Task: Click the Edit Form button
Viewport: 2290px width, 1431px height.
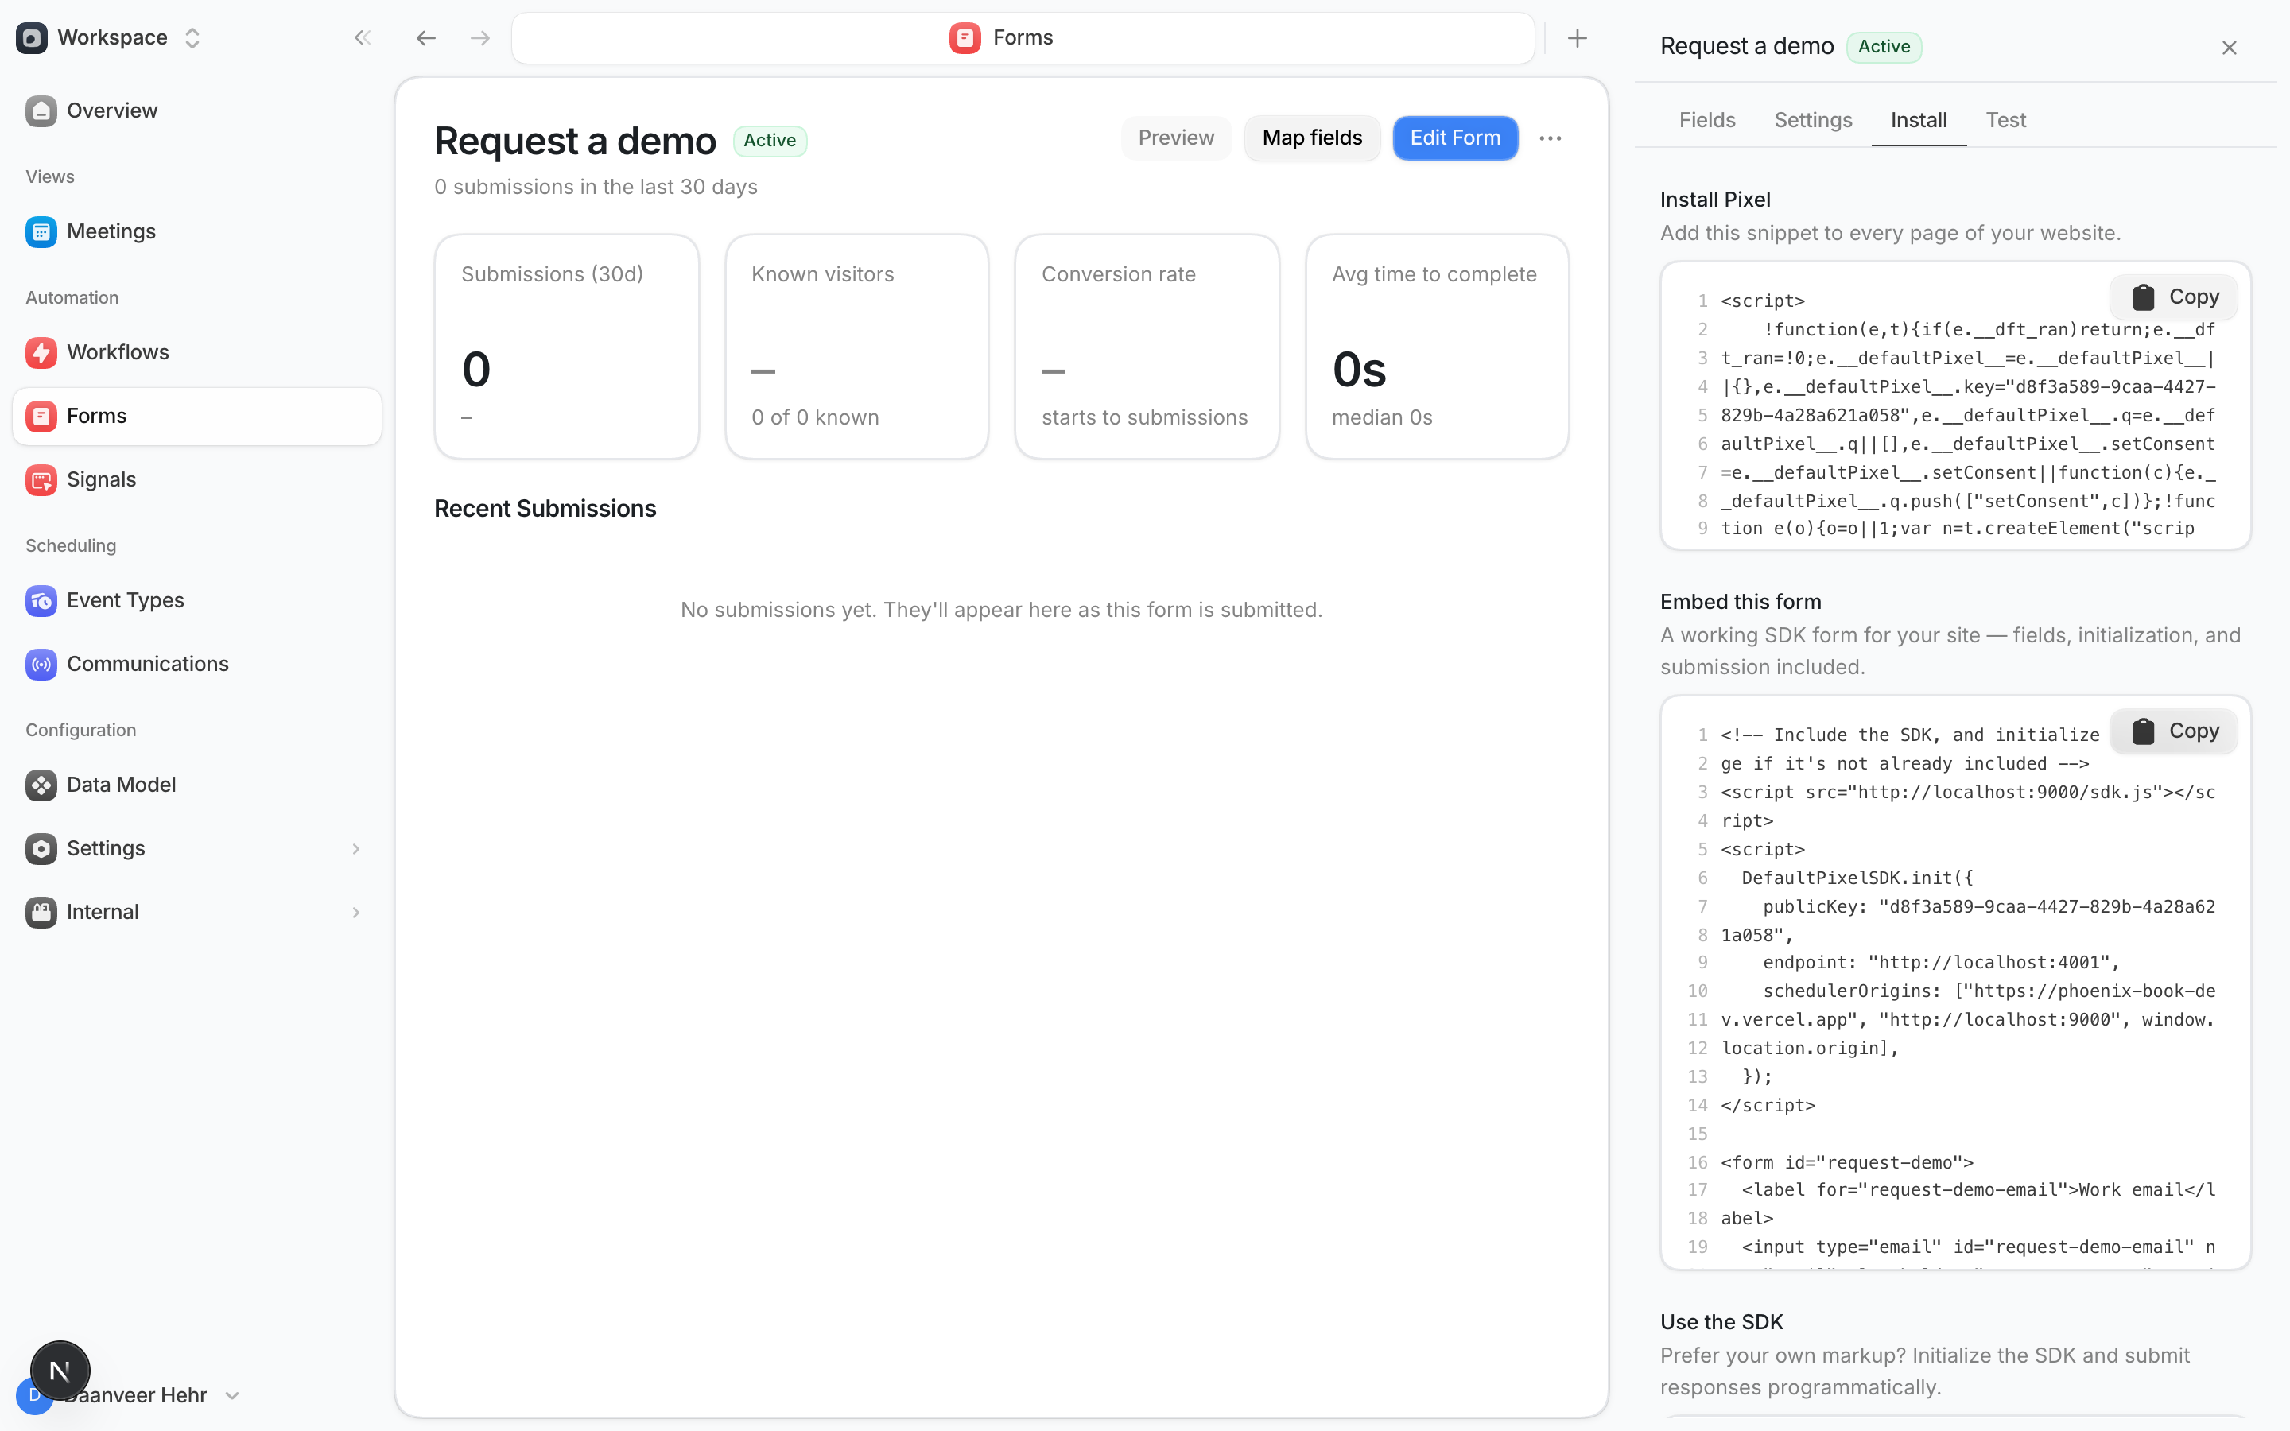Action: coord(1454,138)
